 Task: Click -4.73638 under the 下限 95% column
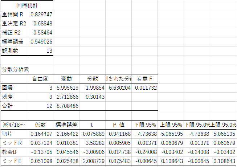tap(145, 134)
